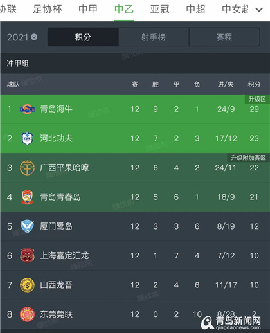This screenshot has height=333, width=270.
Task: Switch to the 赛程 segment
Action: point(224,37)
